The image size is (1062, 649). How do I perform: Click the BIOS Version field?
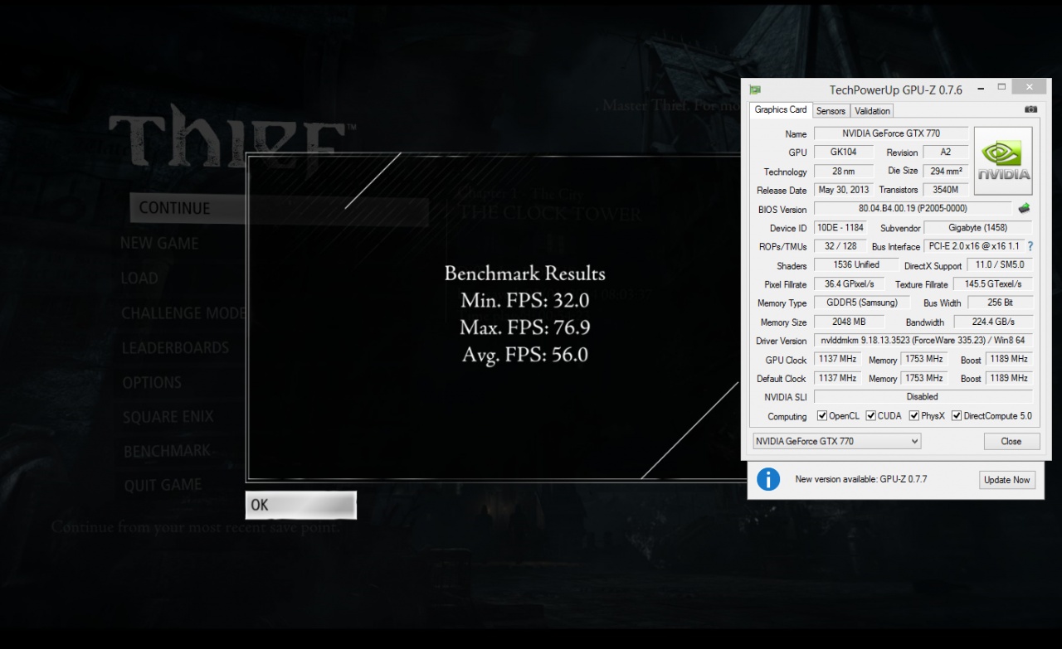[x=913, y=209]
